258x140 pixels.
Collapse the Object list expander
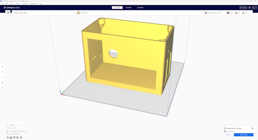click(x=7, y=125)
